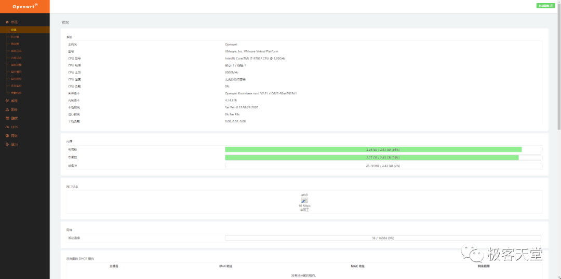Click hostname value "Openwrt" in system table

click(x=231, y=45)
